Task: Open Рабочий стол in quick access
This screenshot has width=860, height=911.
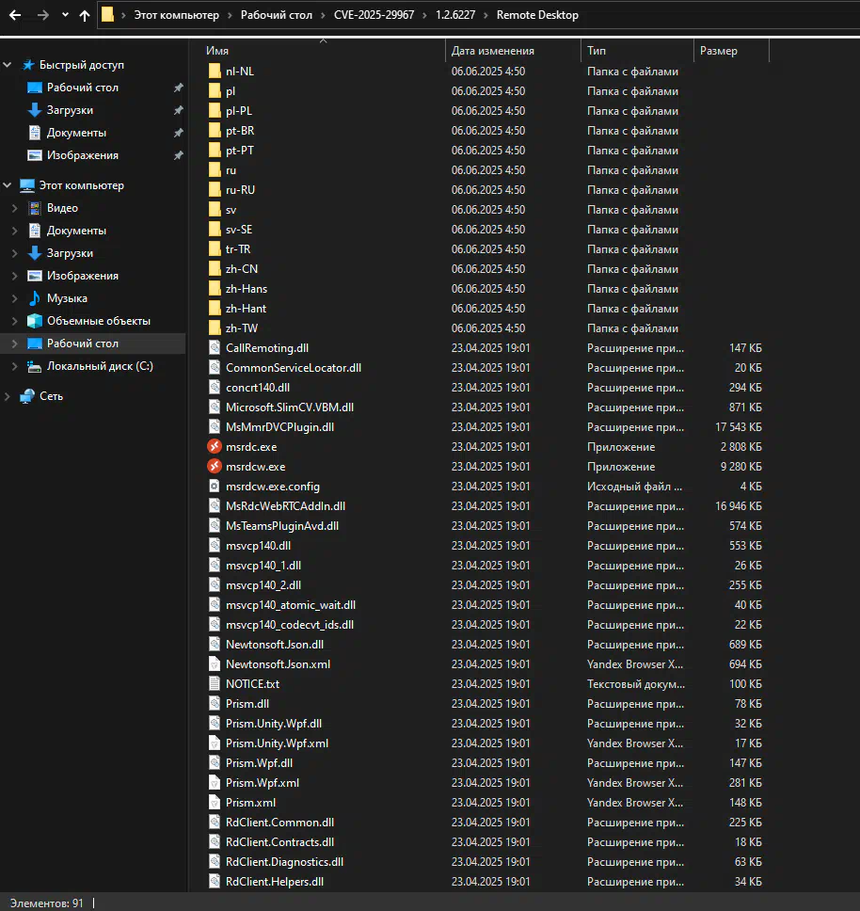Action: (x=83, y=88)
